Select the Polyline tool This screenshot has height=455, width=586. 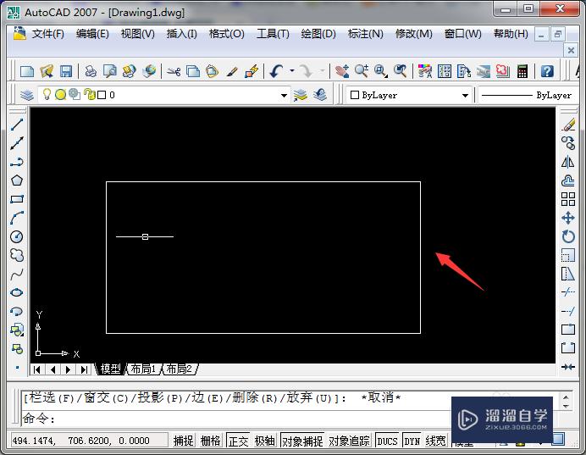17,162
